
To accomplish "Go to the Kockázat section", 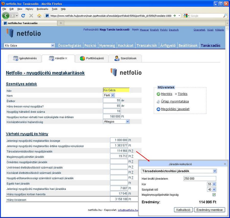I will tap(126, 45).
